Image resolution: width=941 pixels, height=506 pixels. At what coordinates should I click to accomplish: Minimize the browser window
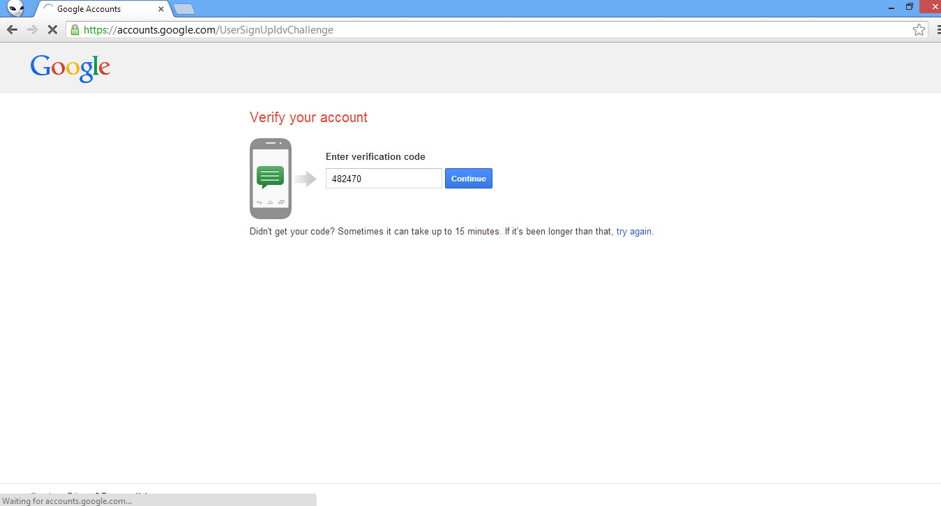(891, 7)
